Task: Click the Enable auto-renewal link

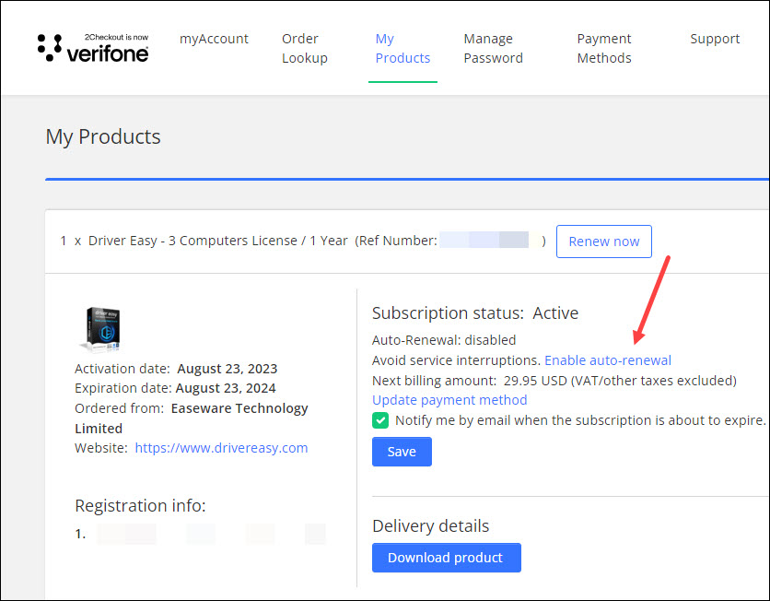Action: (608, 360)
